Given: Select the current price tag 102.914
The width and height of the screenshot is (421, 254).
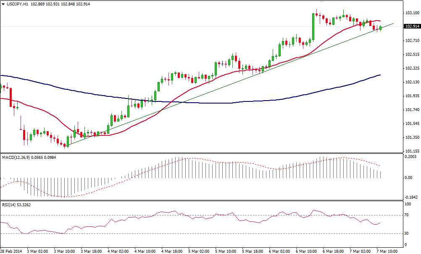Looking at the screenshot, I should [411, 26].
